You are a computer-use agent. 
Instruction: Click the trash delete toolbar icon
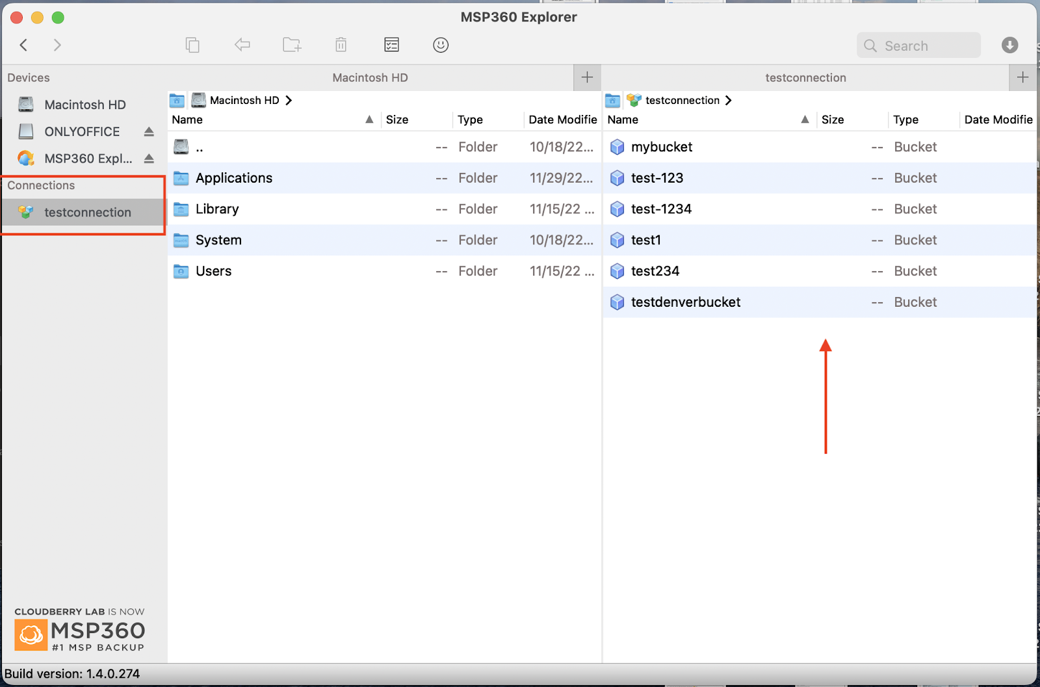[x=341, y=45]
